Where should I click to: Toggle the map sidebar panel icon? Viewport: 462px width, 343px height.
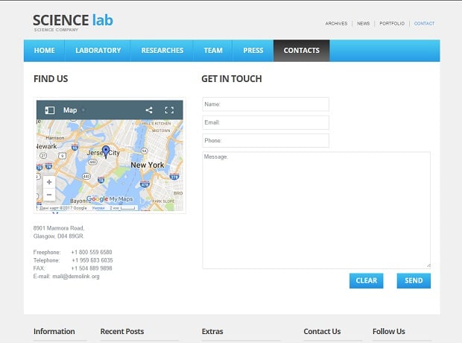point(50,110)
